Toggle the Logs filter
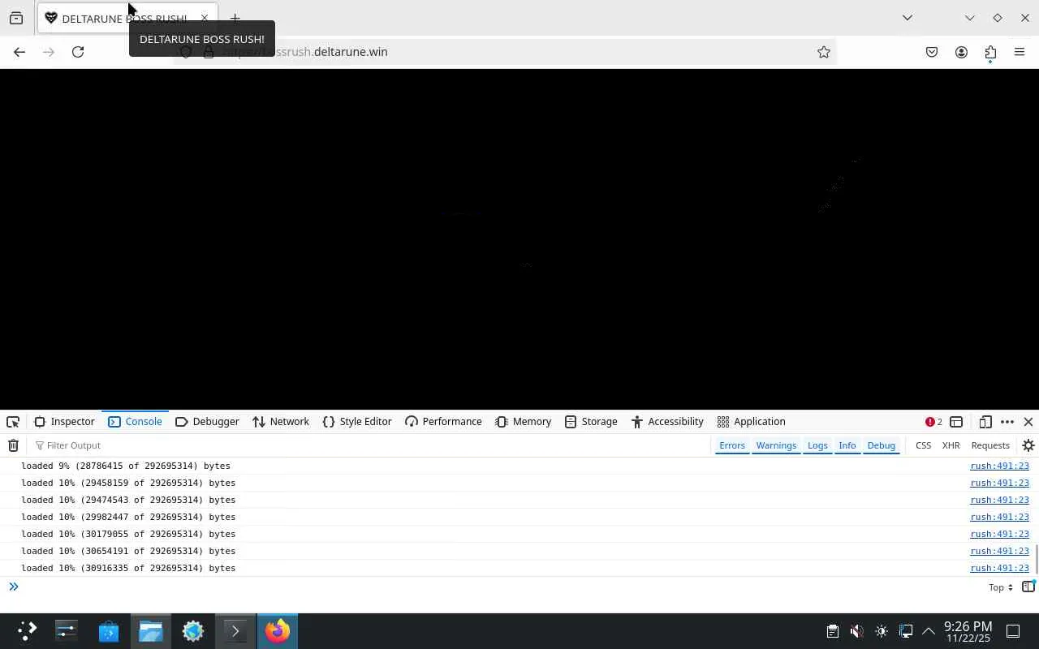This screenshot has height=649, width=1039. click(817, 445)
